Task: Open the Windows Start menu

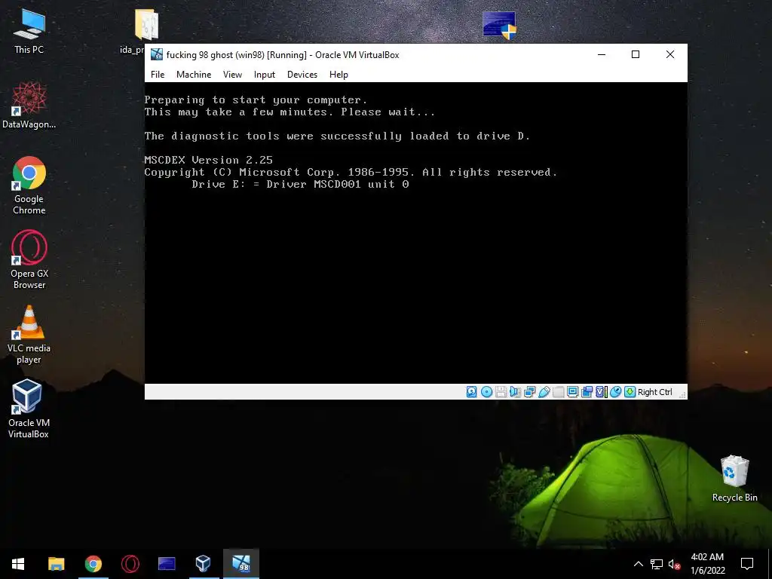Action: click(x=18, y=564)
